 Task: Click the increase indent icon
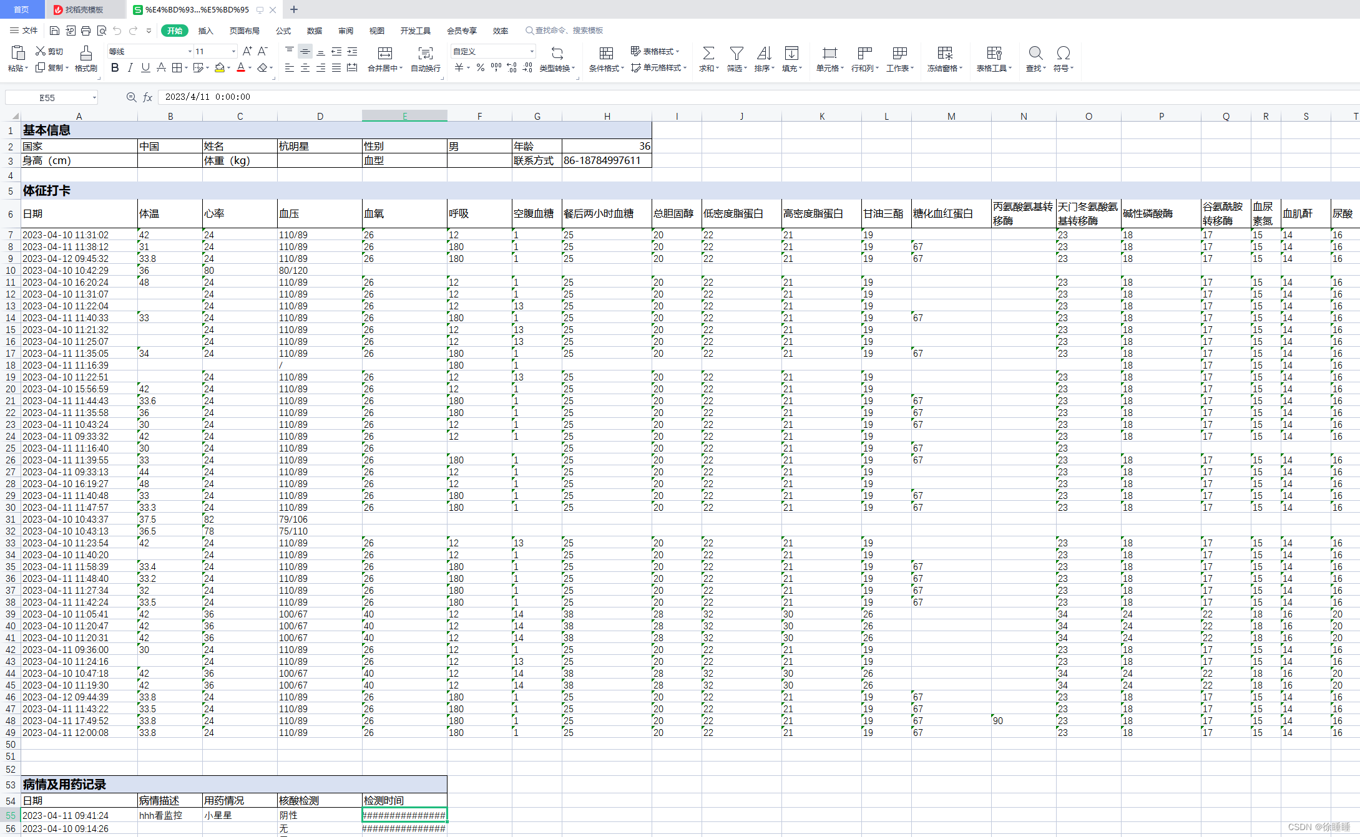pos(352,51)
